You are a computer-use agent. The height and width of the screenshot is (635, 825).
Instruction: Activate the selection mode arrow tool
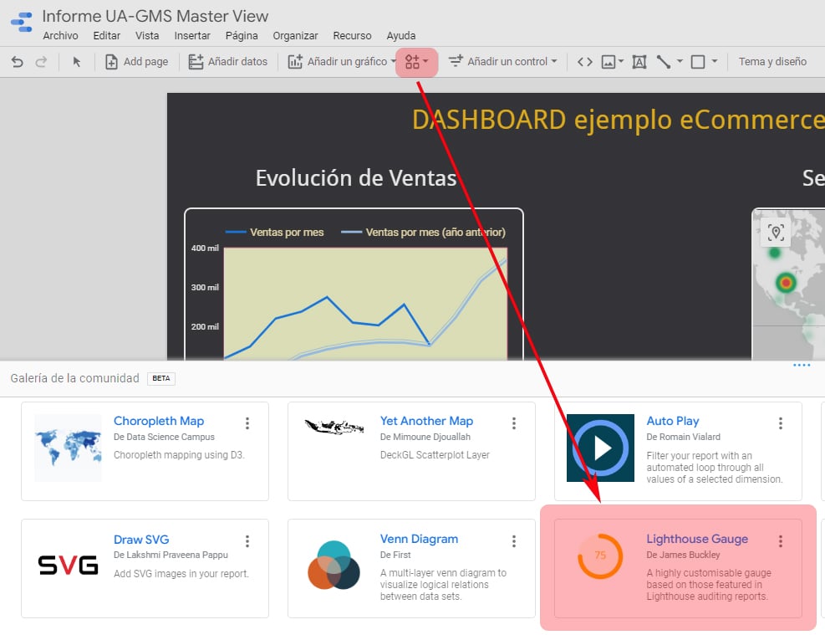point(77,62)
